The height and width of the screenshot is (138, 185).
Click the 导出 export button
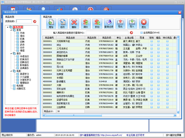(x=121, y=24)
